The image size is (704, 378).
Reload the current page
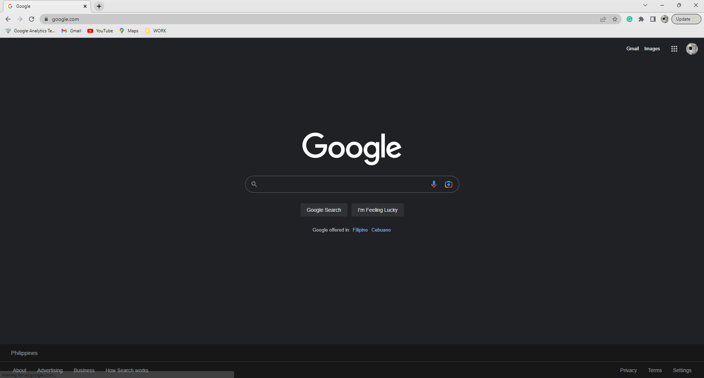coord(32,19)
